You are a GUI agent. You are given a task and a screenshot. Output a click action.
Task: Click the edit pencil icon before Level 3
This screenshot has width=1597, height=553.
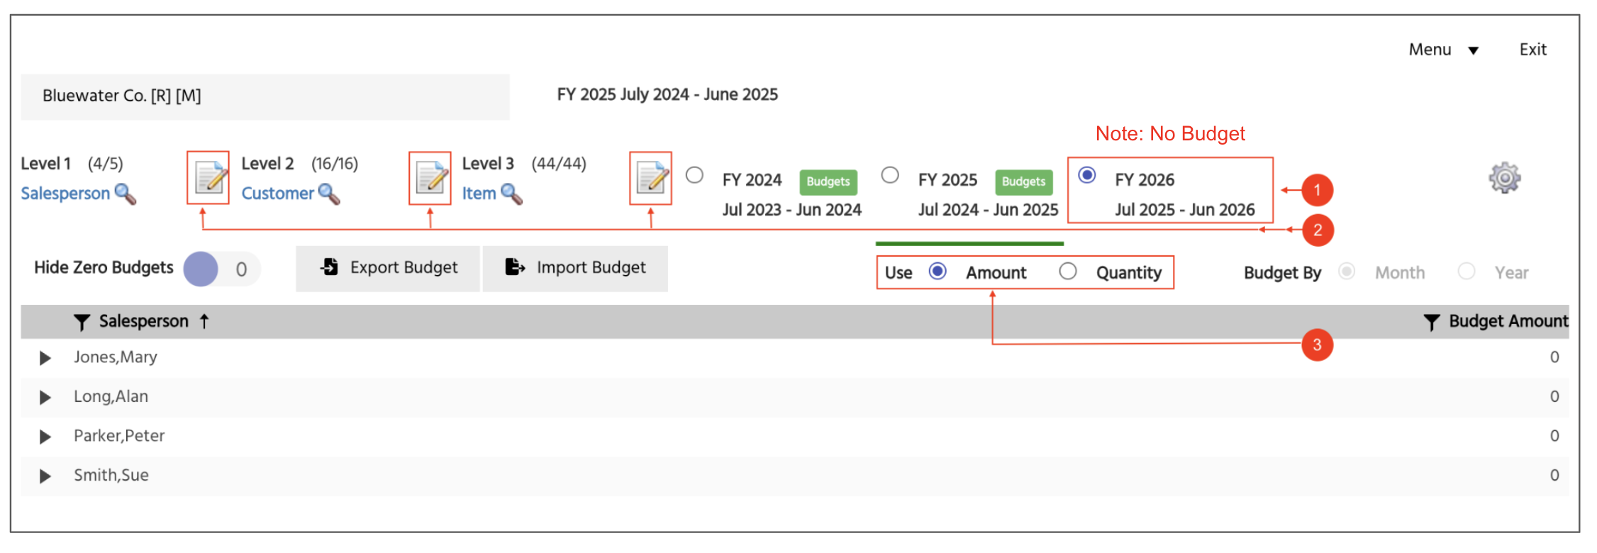coord(430,178)
